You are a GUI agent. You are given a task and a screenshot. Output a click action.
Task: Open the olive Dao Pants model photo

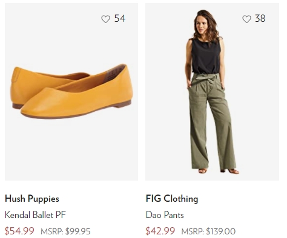(x=212, y=92)
